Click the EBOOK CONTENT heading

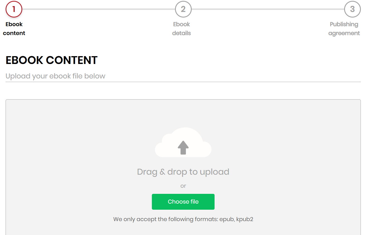tap(52, 60)
